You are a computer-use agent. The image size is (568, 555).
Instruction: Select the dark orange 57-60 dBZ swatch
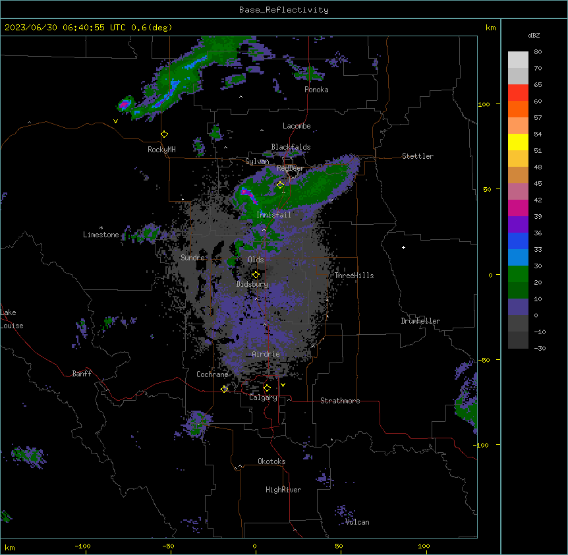(x=518, y=109)
